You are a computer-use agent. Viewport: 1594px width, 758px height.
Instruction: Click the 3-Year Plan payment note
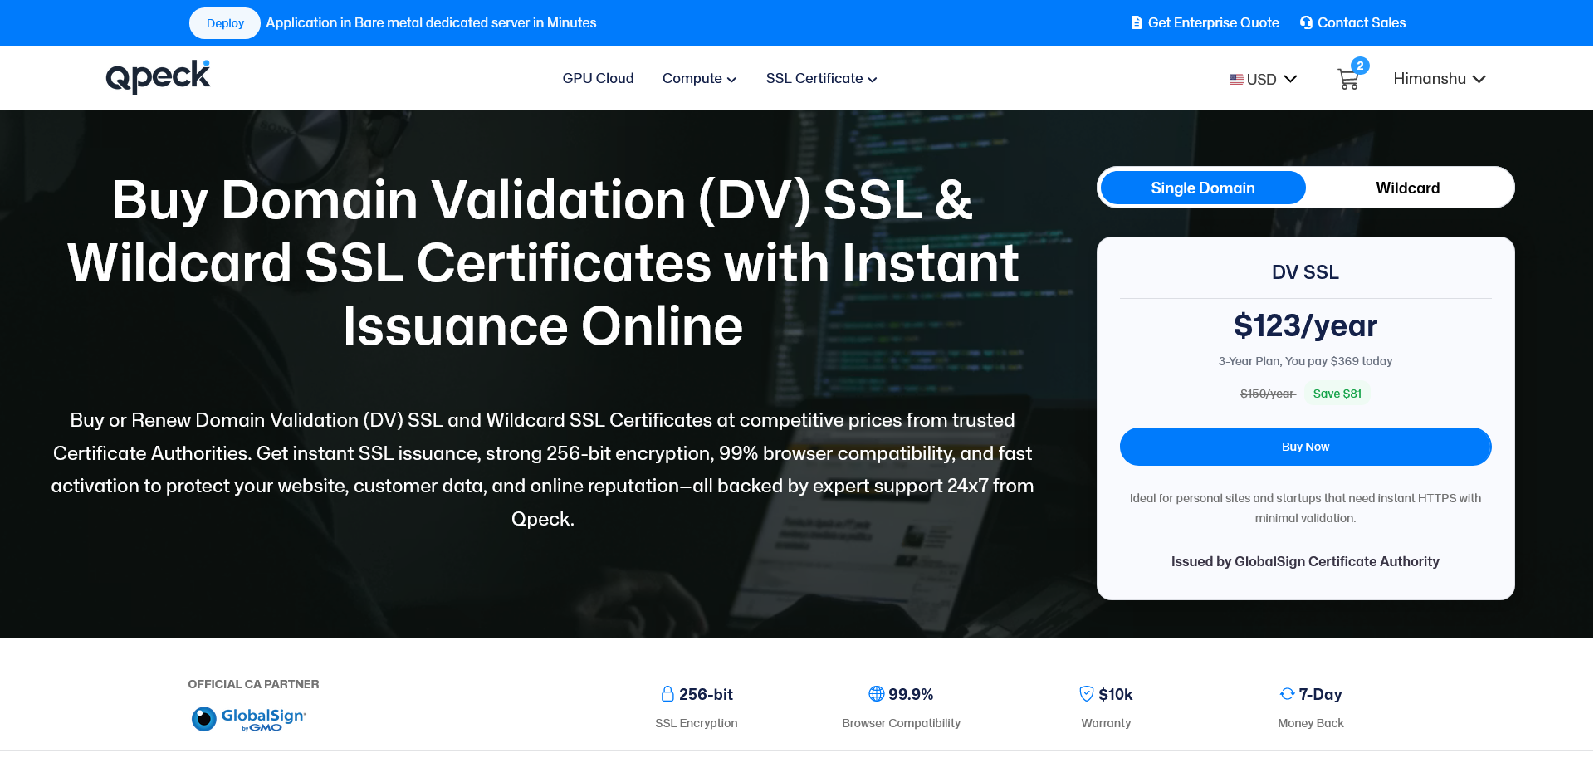pyautogui.click(x=1305, y=361)
